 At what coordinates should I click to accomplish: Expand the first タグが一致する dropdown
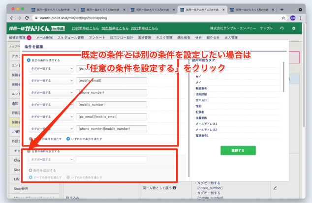click(51, 69)
